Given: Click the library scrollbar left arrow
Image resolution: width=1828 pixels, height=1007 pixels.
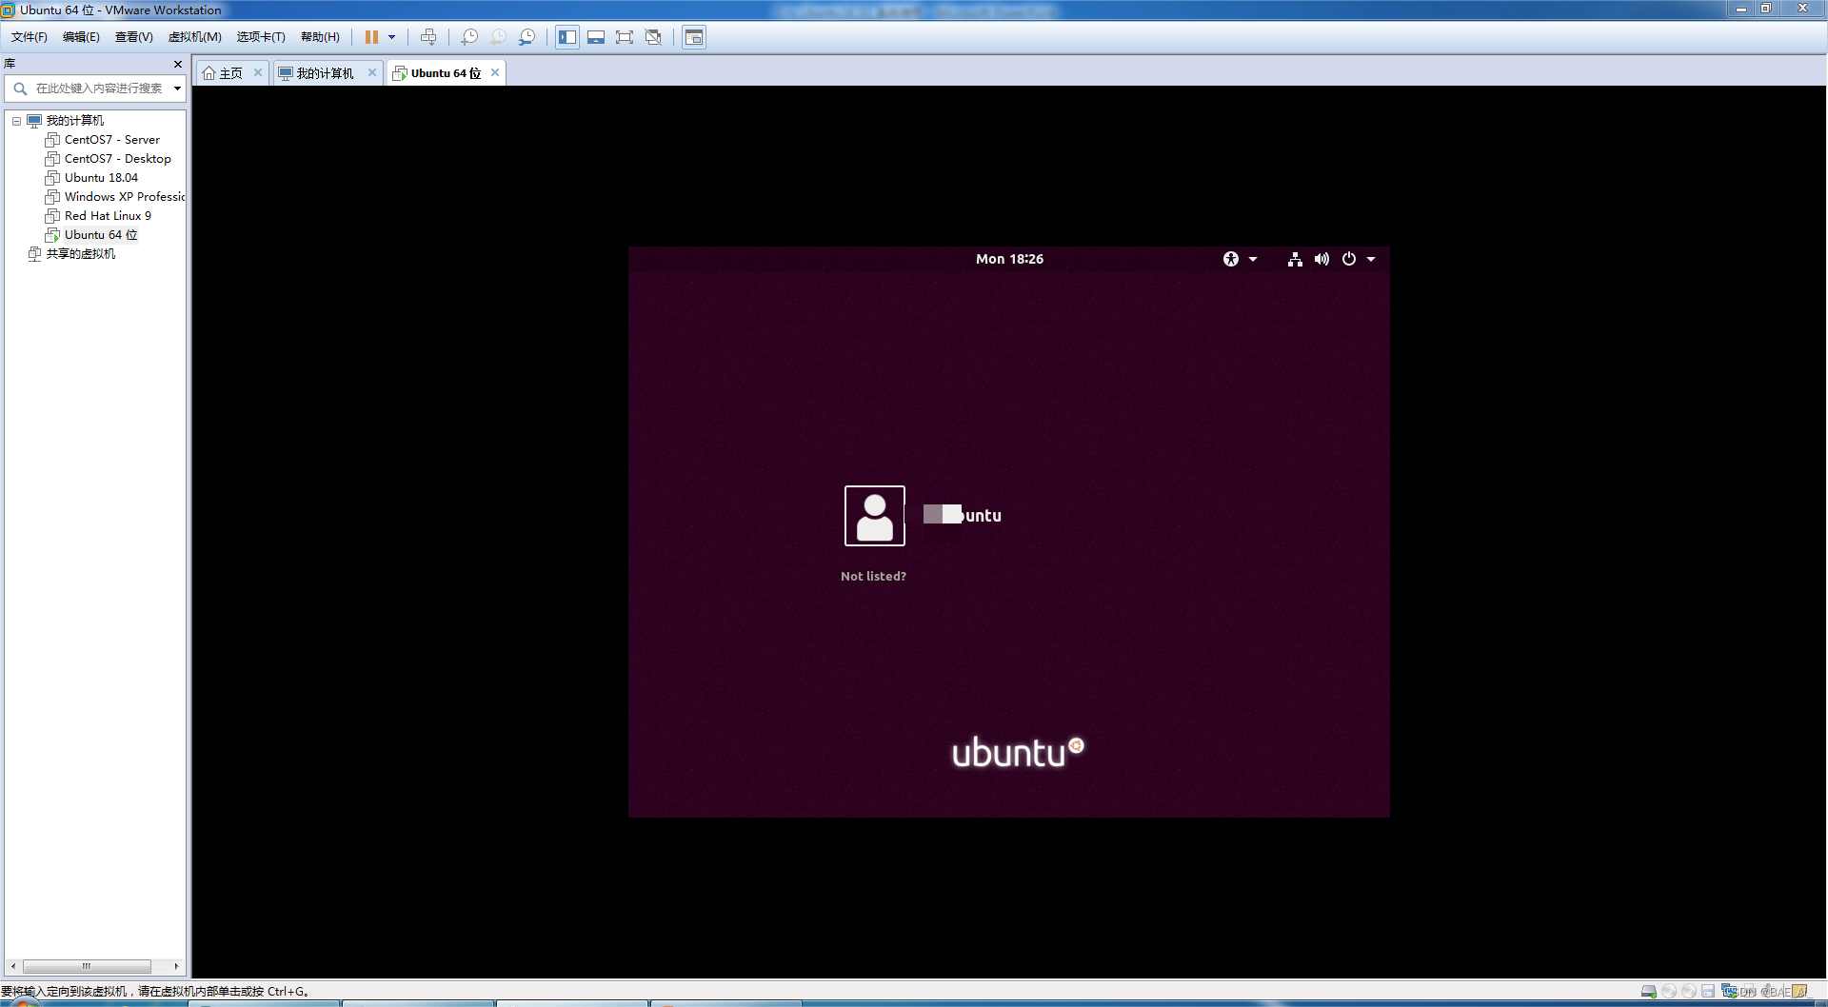Looking at the screenshot, I should (12, 966).
